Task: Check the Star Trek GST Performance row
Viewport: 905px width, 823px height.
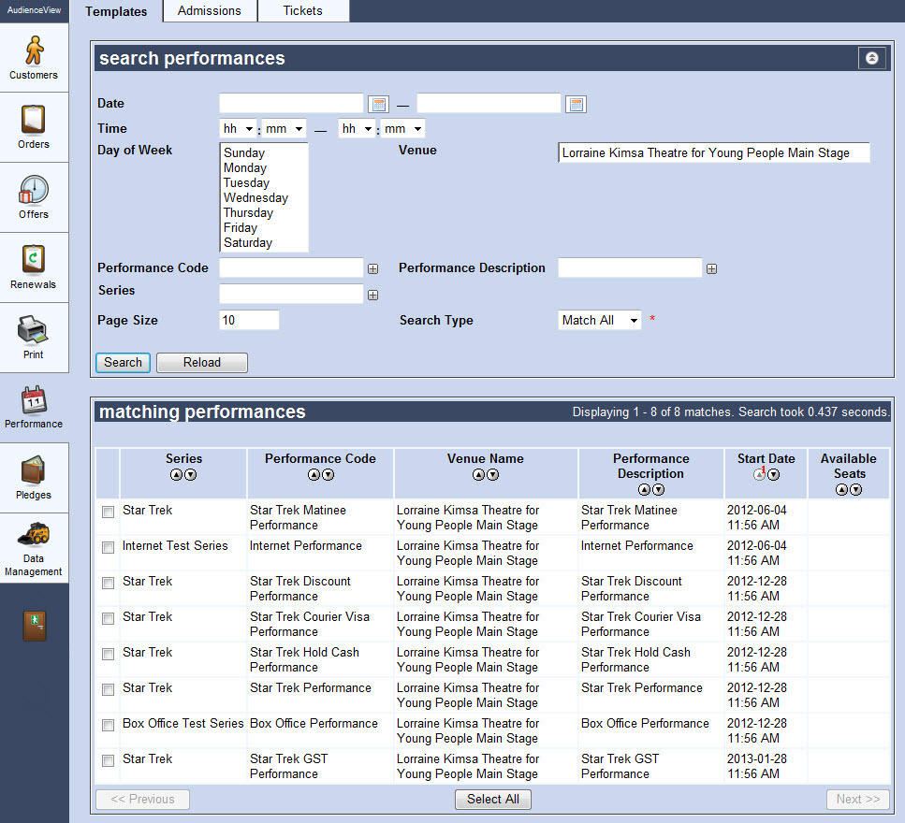Action: pos(108,760)
